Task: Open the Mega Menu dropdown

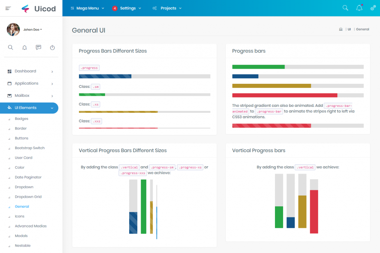Action: [87, 8]
